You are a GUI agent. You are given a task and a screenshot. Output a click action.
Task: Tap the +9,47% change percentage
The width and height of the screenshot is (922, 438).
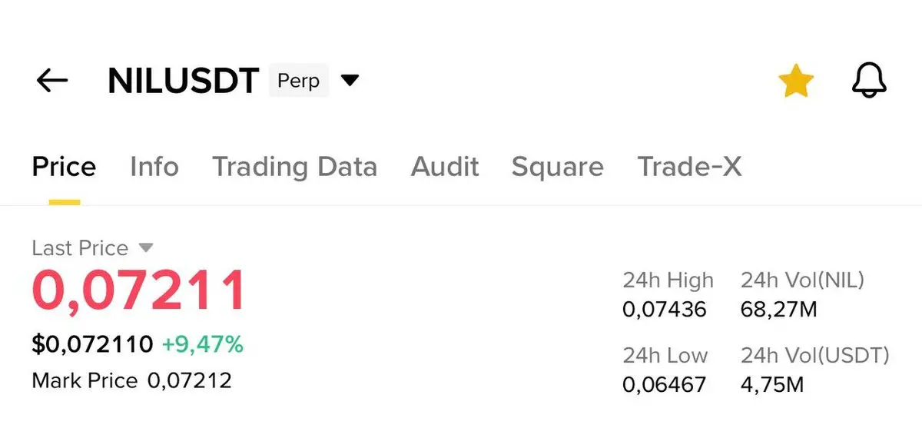click(203, 345)
